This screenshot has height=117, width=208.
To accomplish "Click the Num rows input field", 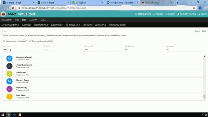I will 22,50.
